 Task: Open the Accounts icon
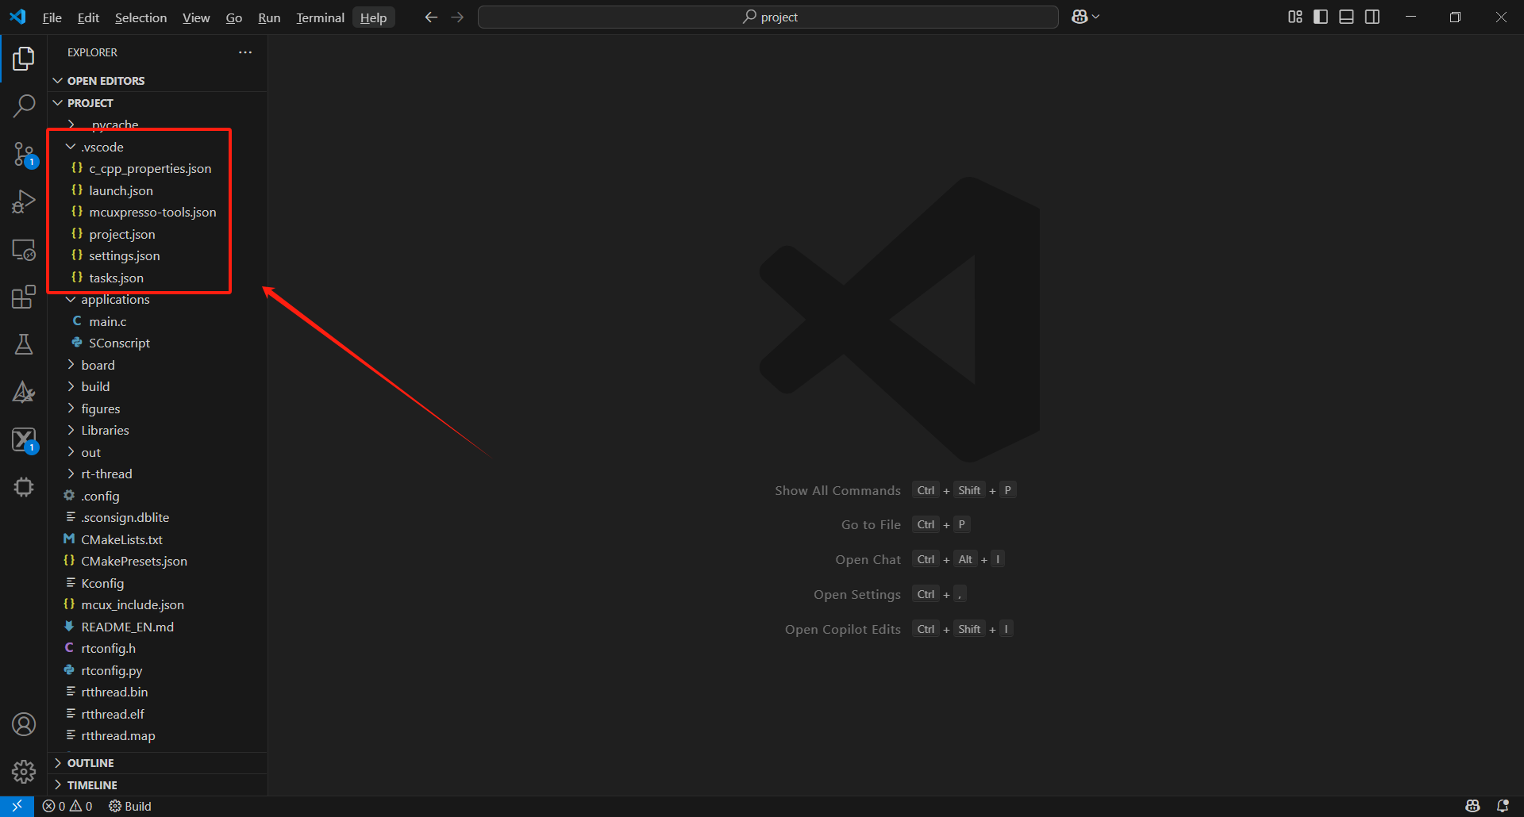click(x=24, y=724)
